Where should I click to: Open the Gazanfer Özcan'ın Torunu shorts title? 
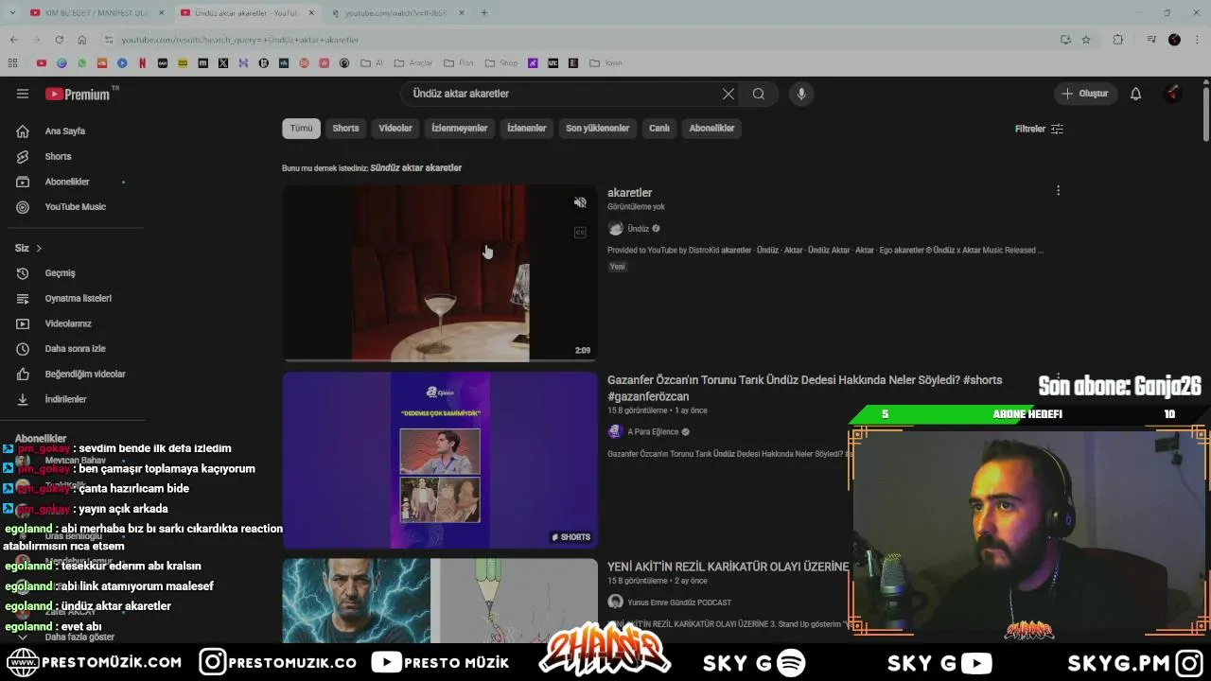[804, 388]
